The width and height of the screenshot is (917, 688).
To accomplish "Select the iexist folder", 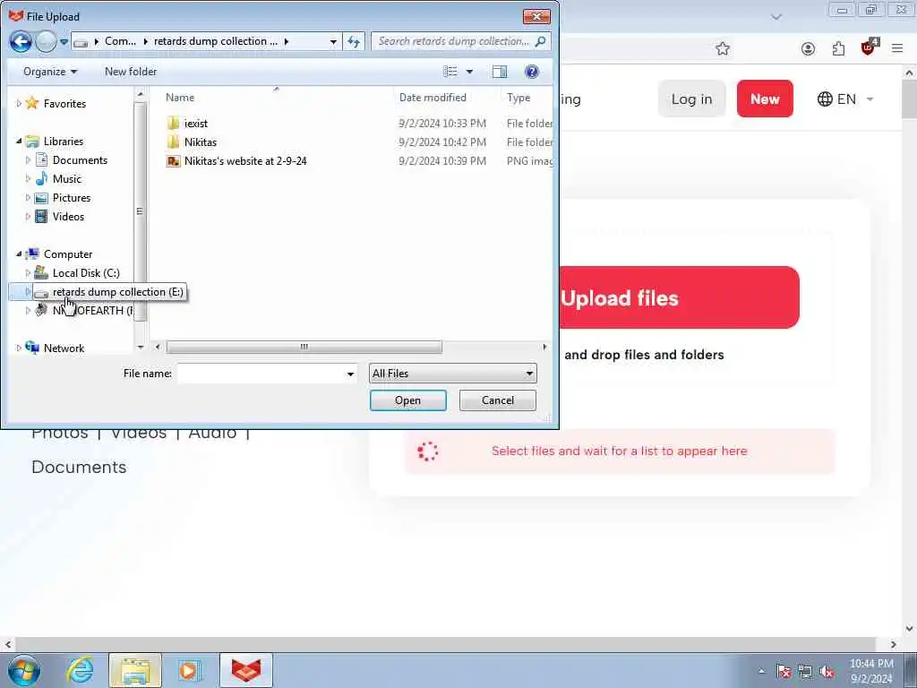I will click(x=196, y=124).
